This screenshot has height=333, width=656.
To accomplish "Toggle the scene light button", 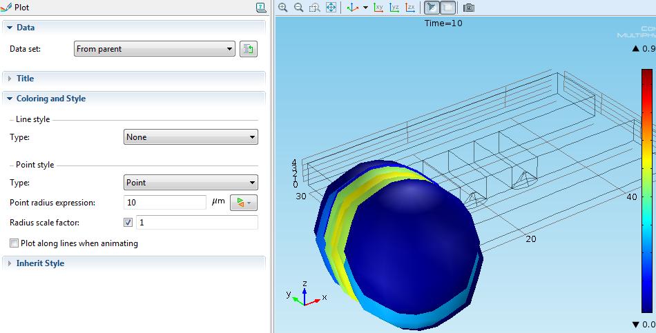I will tap(432, 8).
